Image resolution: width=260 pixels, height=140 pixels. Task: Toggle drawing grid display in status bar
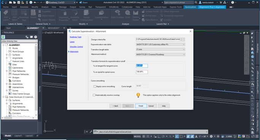tap(144, 136)
